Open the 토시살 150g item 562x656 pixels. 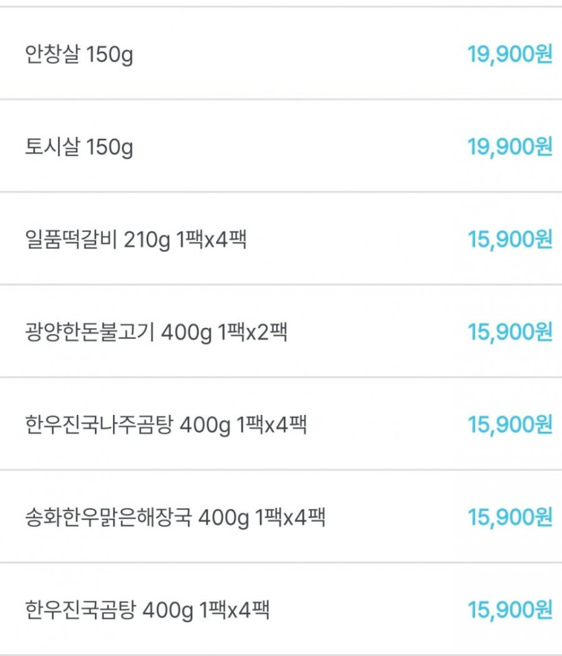point(79,147)
